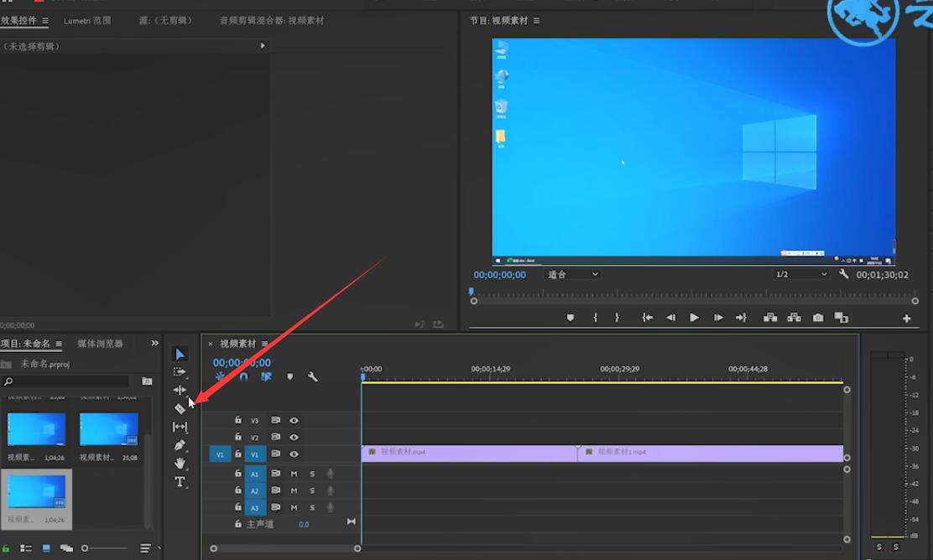This screenshot has height=560, width=933.
Task: Expand (未选择剪辑) arrow in effect controls
Action: (263, 46)
